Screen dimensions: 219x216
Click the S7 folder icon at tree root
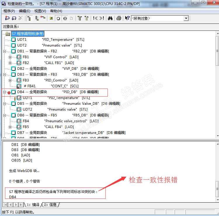[x=8, y=34]
